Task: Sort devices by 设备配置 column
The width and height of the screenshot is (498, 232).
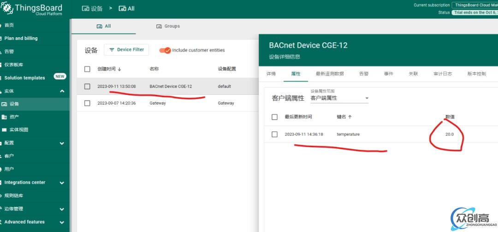Action: (x=227, y=69)
